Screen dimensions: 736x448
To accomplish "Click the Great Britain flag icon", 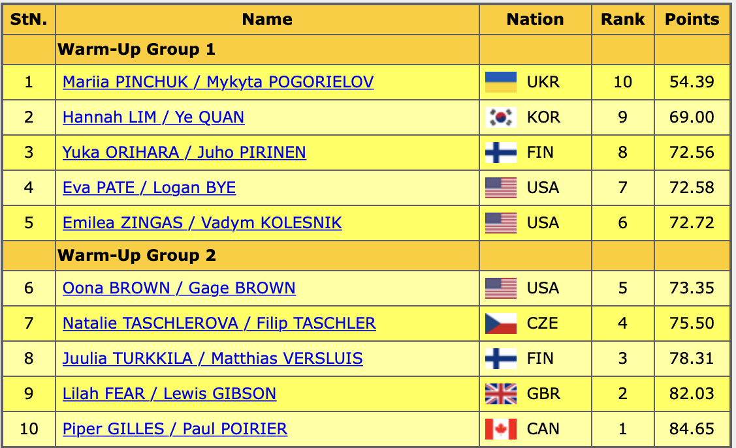I will pos(501,394).
